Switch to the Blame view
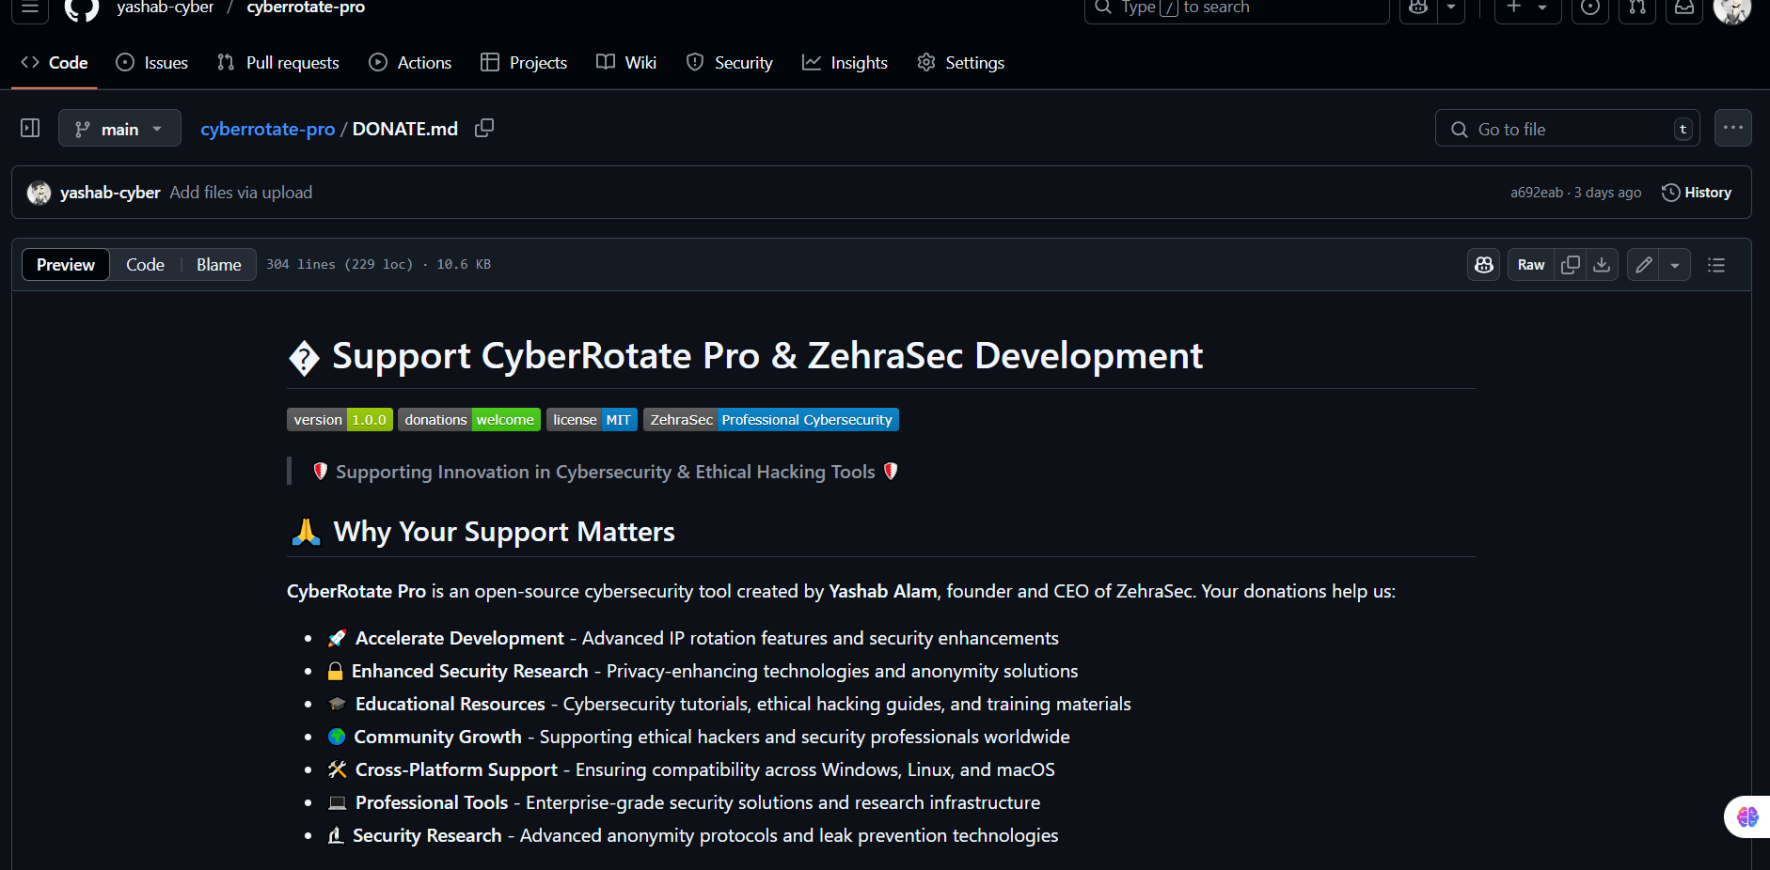 [218, 265]
